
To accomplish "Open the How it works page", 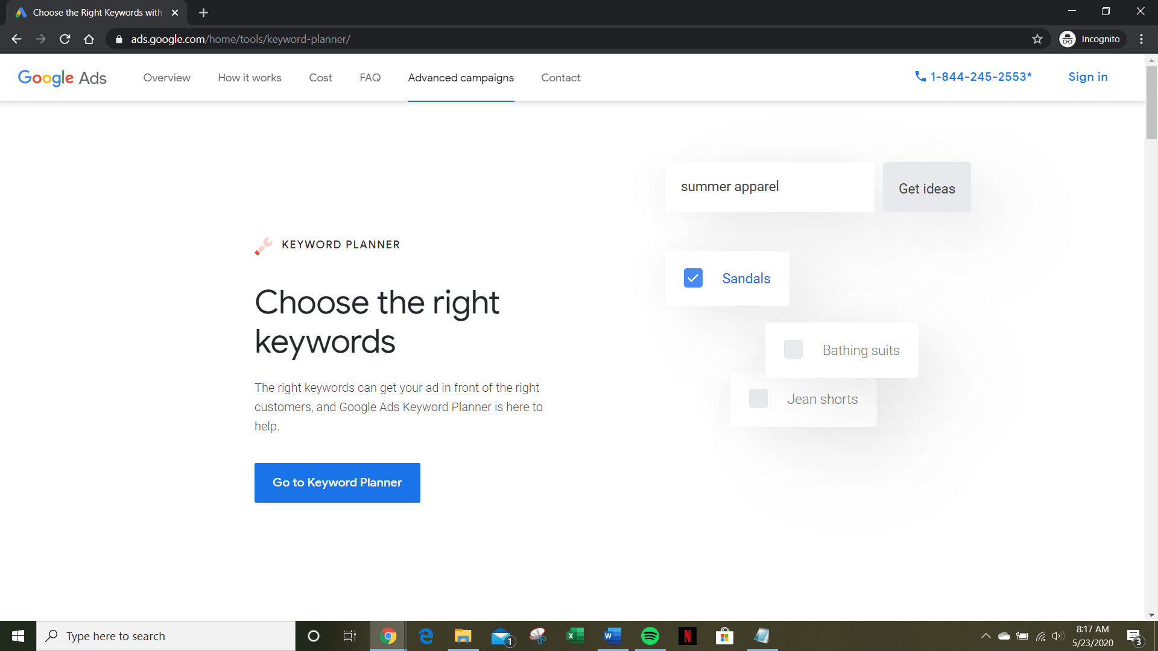I will (250, 78).
